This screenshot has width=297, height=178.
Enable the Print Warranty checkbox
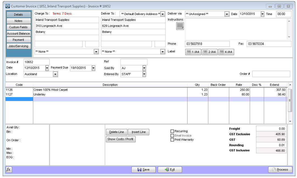coord(172,140)
